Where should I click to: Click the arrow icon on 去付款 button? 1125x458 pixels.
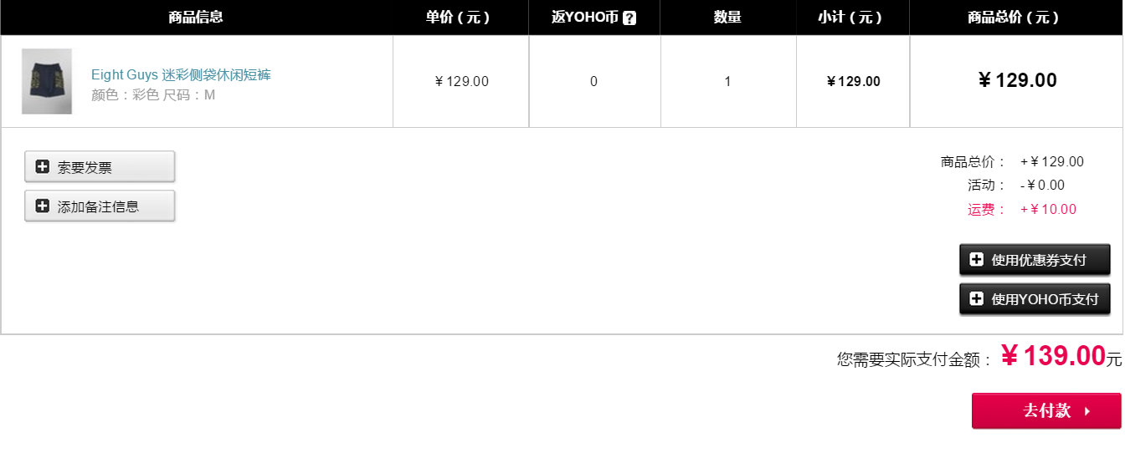click(1087, 411)
